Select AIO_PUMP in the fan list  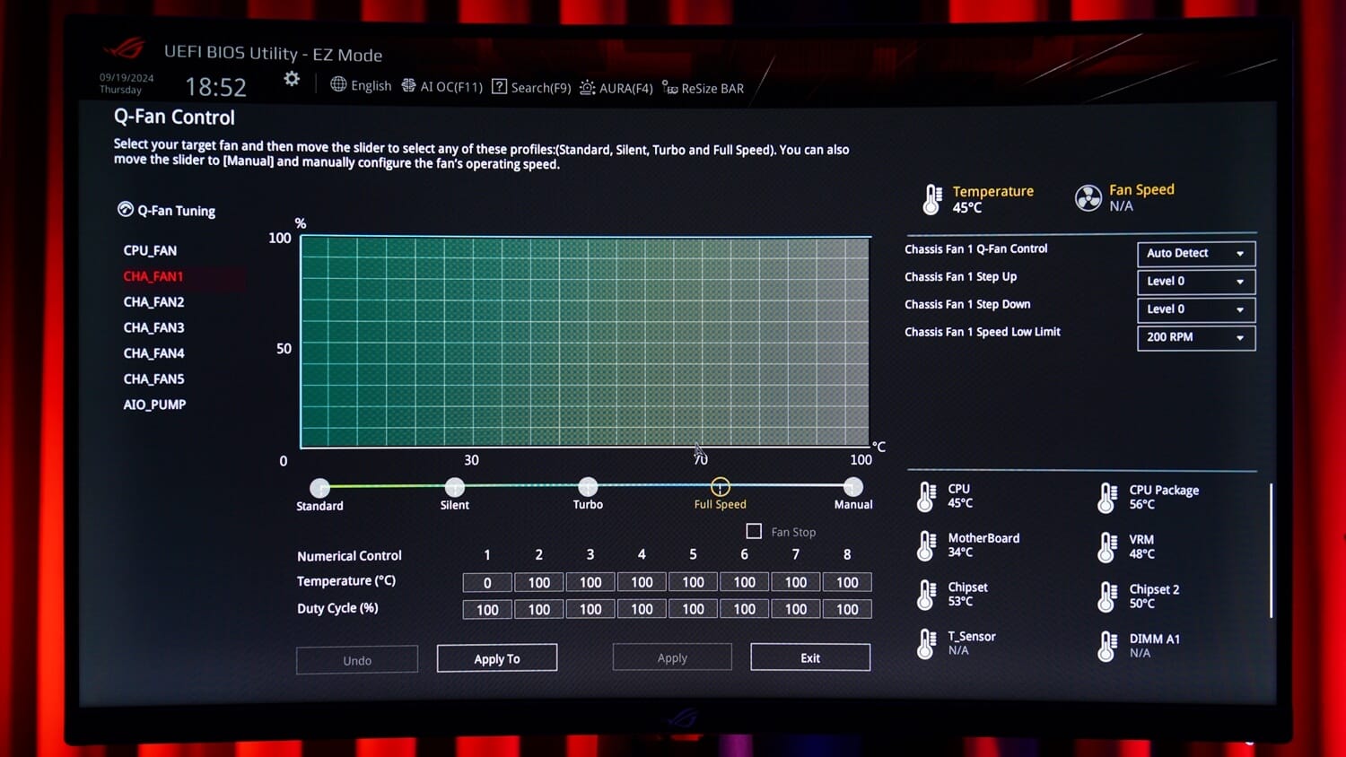coord(154,405)
